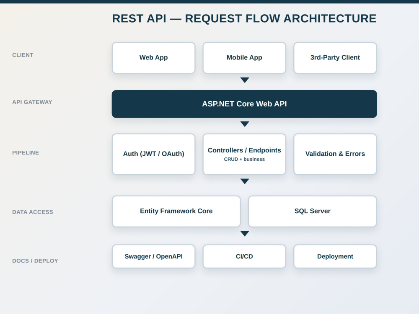
Task: Open the Controllers / Endpoints box
Action: pos(244,154)
